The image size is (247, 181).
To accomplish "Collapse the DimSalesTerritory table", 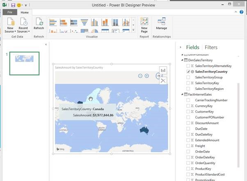I will click(x=182, y=60).
